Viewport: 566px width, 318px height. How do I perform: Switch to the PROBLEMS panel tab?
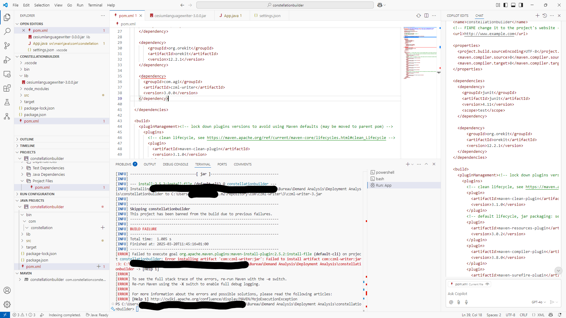point(124,164)
